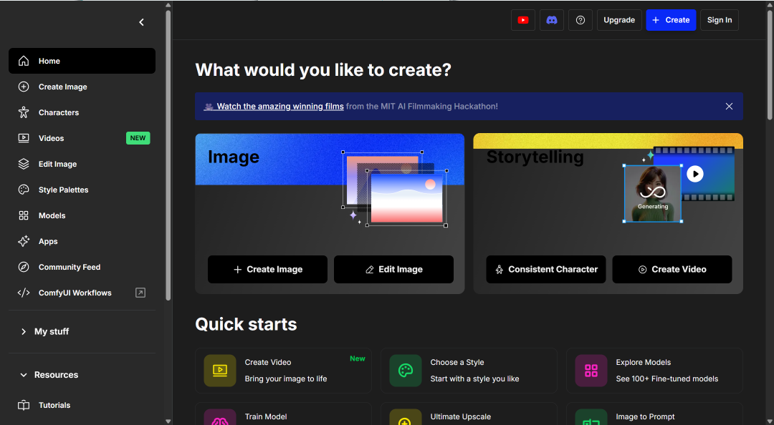
Task: Dismiss the MIT Hackathon banner
Action: (729, 107)
